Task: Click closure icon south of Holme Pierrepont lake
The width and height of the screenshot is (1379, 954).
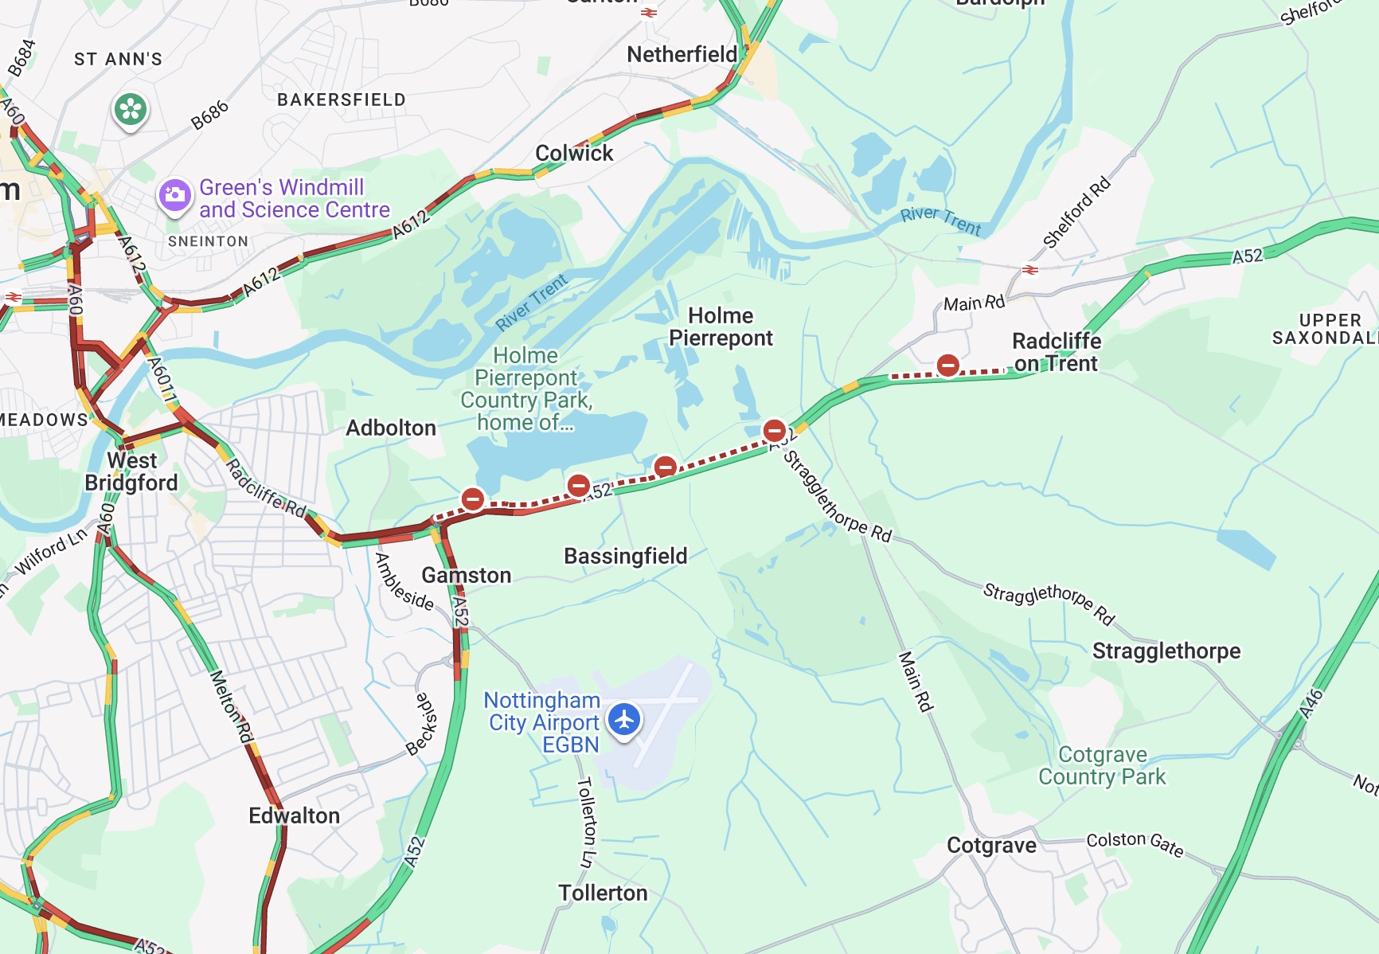Action: pyautogui.click(x=666, y=467)
